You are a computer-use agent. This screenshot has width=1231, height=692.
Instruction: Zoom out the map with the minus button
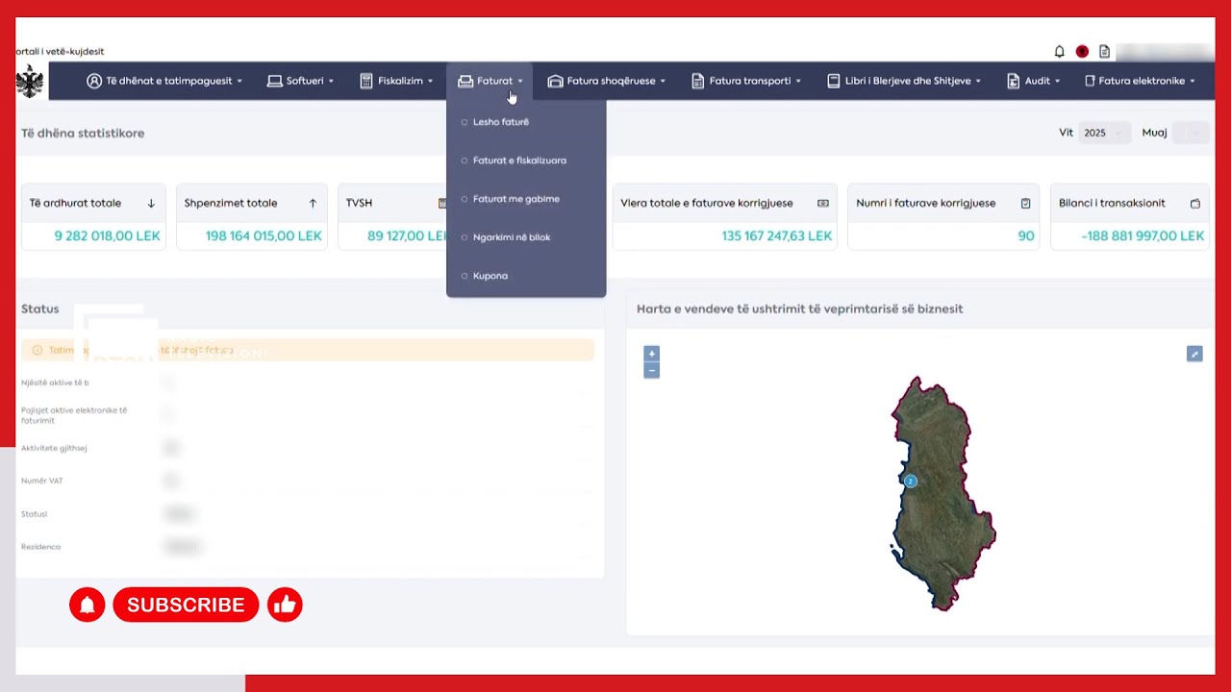[651, 371]
